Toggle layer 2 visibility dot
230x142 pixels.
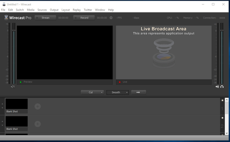(222, 118)
